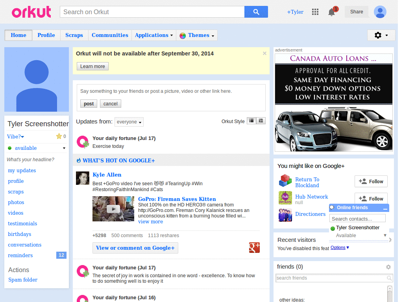Viewport: 403px width, 302px height.
Task: Click the Return To Blockland icon
Action: [285, 180]
